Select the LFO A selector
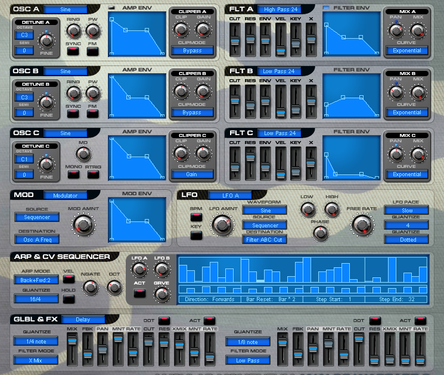This screenshot has width=444, height=375. 230,195
